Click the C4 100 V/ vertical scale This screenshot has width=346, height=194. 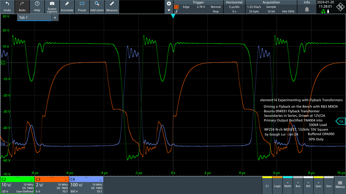(76, 185)
